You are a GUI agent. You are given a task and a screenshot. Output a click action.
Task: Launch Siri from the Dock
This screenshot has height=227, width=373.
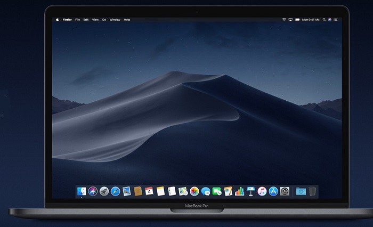[x=93, y=191]
